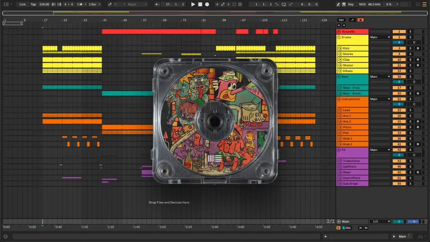Collapse the Instruments group track

339,99
